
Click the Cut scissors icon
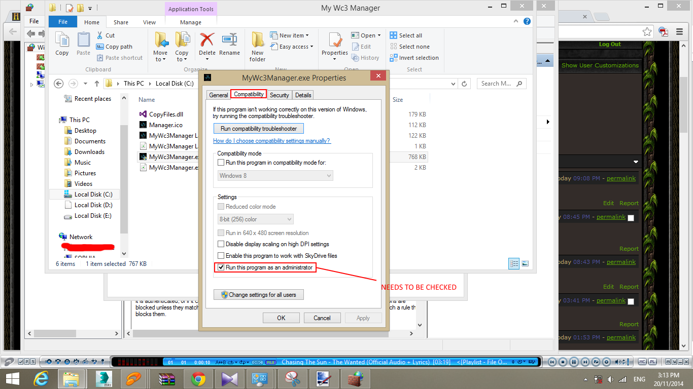[100, 35]
